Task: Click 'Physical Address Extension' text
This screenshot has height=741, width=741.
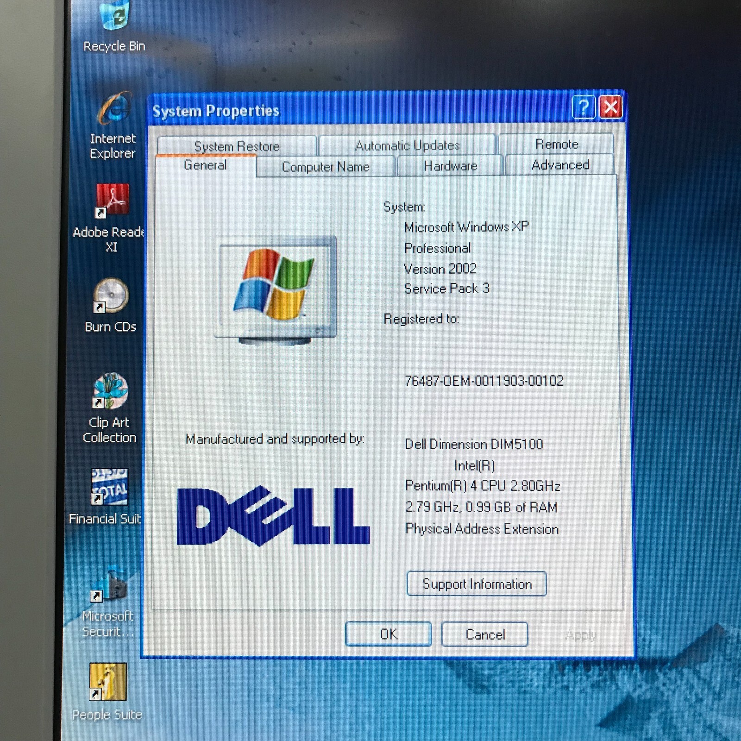Action: tap(482, 529)
